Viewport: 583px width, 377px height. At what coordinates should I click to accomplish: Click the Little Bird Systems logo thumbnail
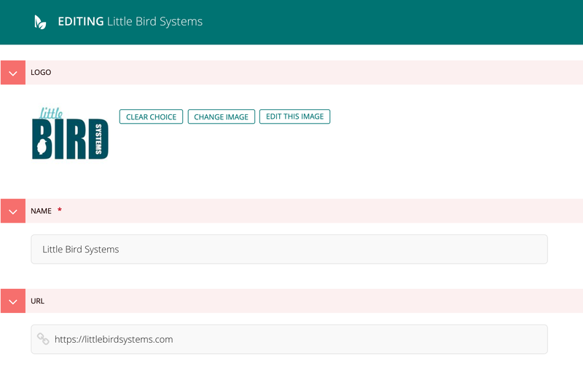(x=70, y=133)
